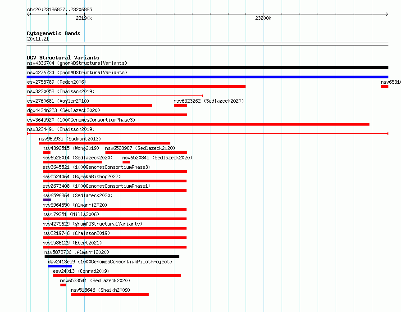
Task: Click the nsv6523262 short red bar
Action: click(x=180, y=105)
